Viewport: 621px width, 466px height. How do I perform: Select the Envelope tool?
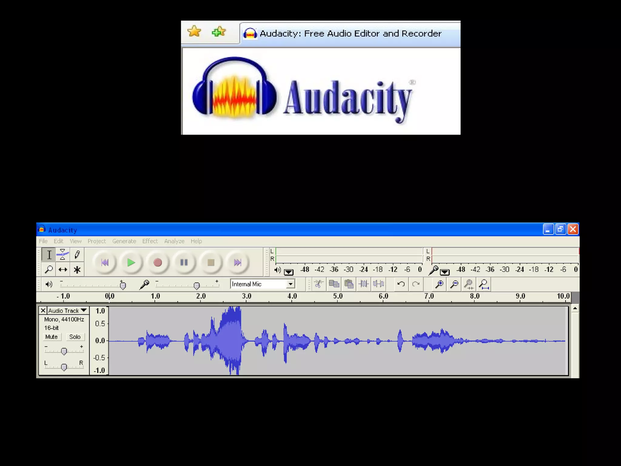(x=63, y=255)
